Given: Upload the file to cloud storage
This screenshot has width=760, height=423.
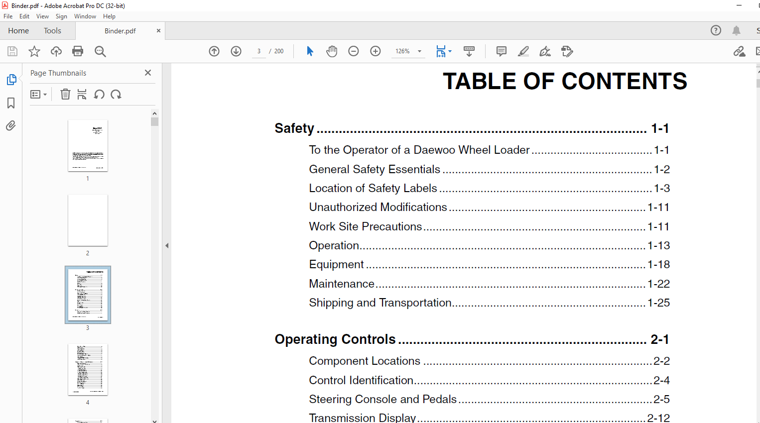Looking at the screenshot, I should tap(56, 51).
